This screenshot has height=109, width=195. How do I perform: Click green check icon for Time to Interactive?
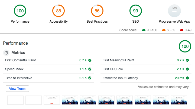(x=90, y=78)
